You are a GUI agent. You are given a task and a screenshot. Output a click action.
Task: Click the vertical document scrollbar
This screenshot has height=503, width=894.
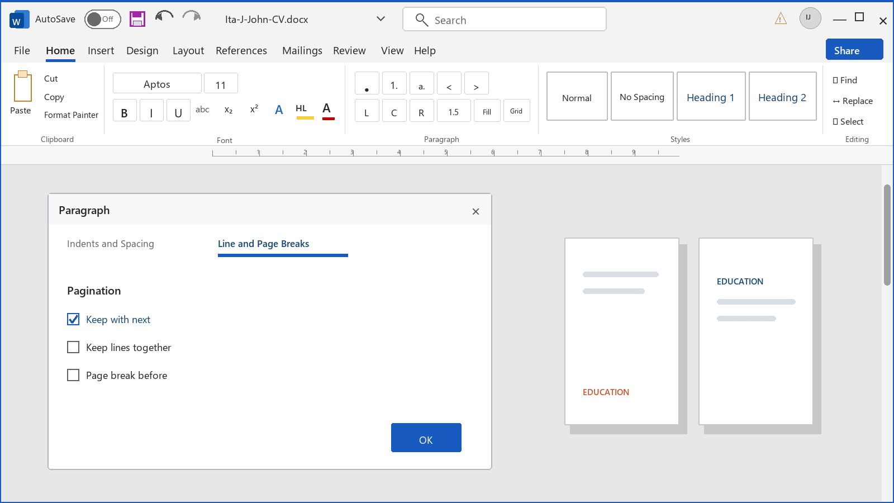tap(887, 235)
